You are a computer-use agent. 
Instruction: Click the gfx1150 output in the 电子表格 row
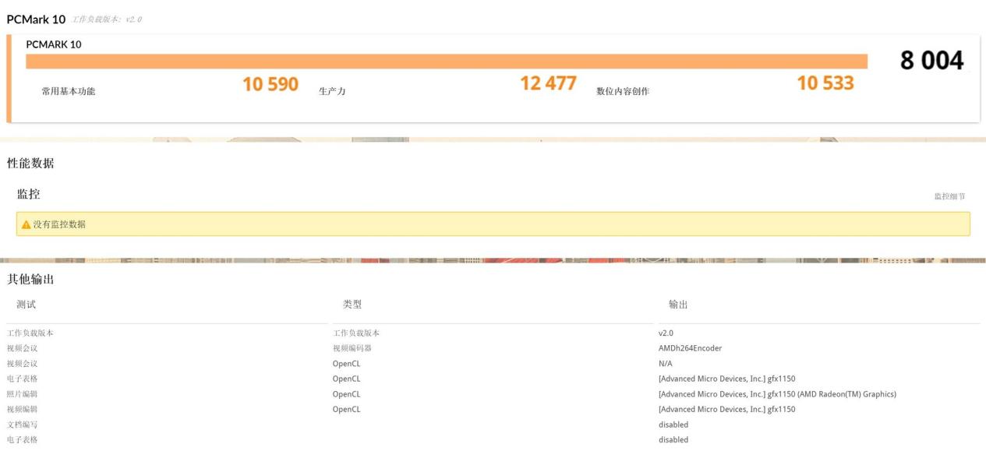point(726,379)
